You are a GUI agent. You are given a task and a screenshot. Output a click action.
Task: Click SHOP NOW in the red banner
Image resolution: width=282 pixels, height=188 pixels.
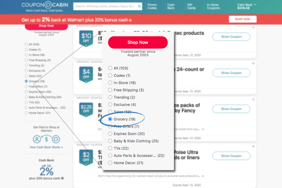(243, 19)
